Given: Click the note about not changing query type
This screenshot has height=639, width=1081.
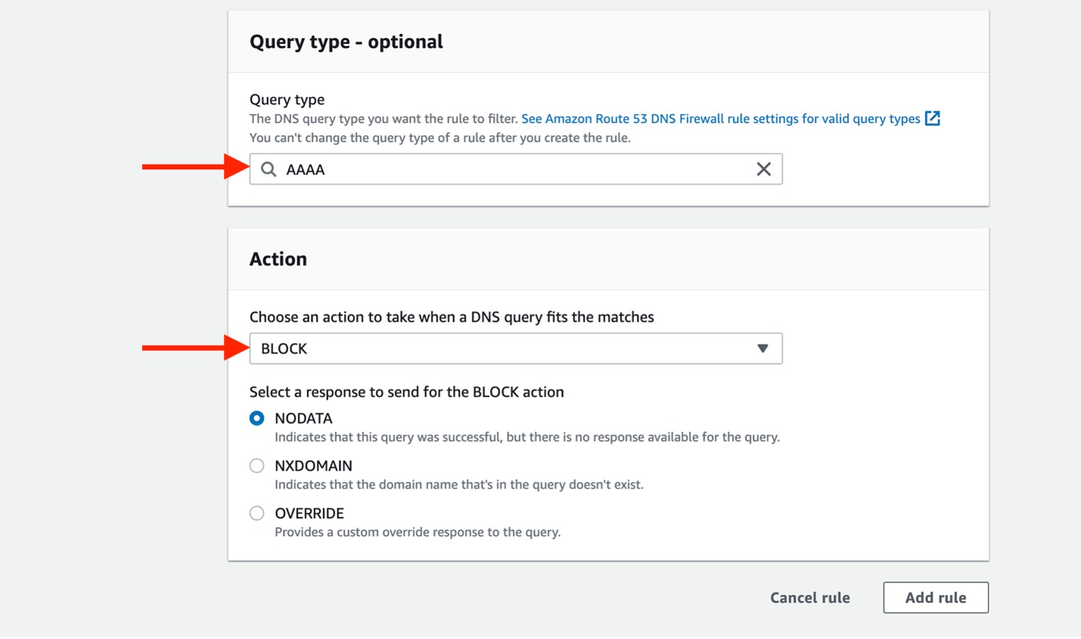Looking at the screenshot, I should [440, 138].
